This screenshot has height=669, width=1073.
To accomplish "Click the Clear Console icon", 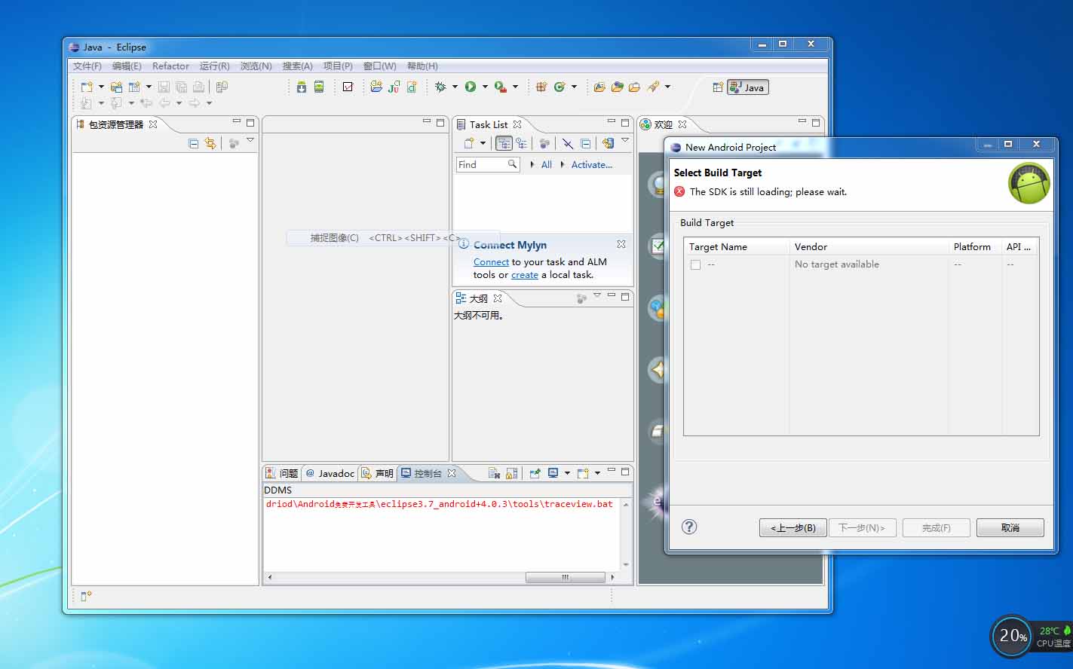I will click(494, 473).
